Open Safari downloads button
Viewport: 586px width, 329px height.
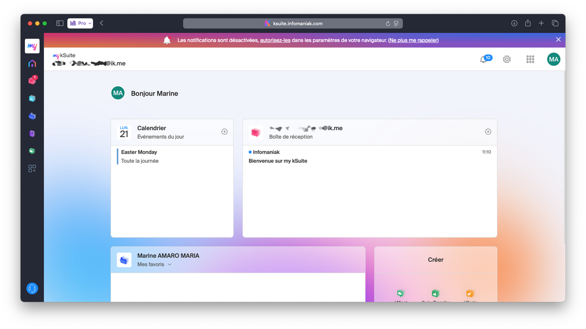514,23
